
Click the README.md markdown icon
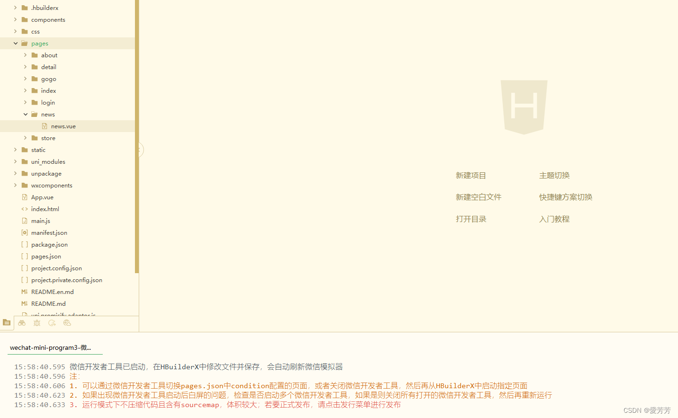[x=25, y=303]
